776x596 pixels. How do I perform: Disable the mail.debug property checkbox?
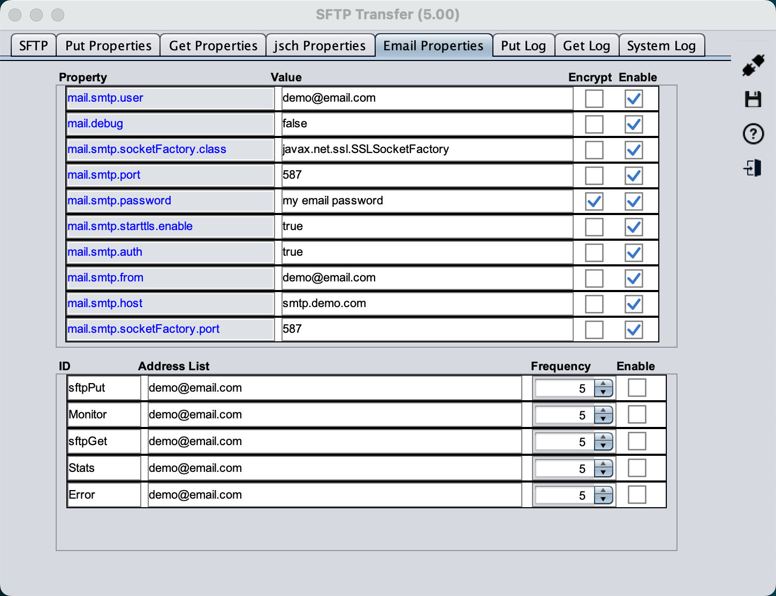tap(634, 124)
